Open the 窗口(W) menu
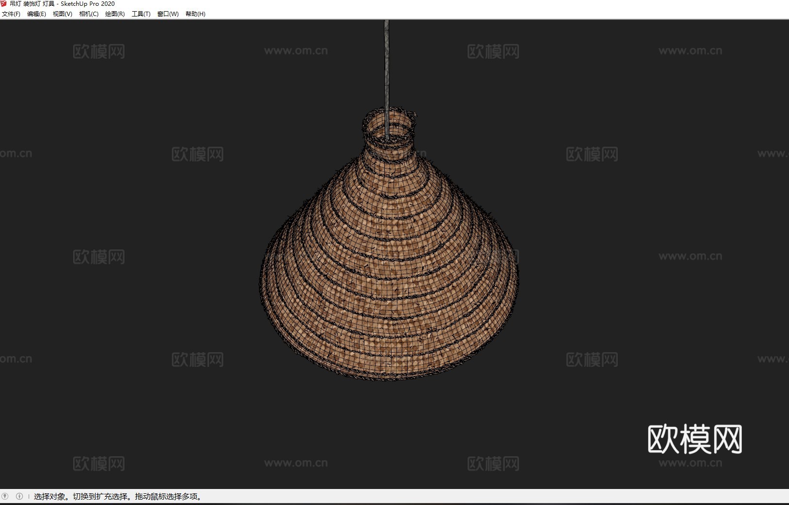This screenshot has height=505, width=789. coord(168,14)
